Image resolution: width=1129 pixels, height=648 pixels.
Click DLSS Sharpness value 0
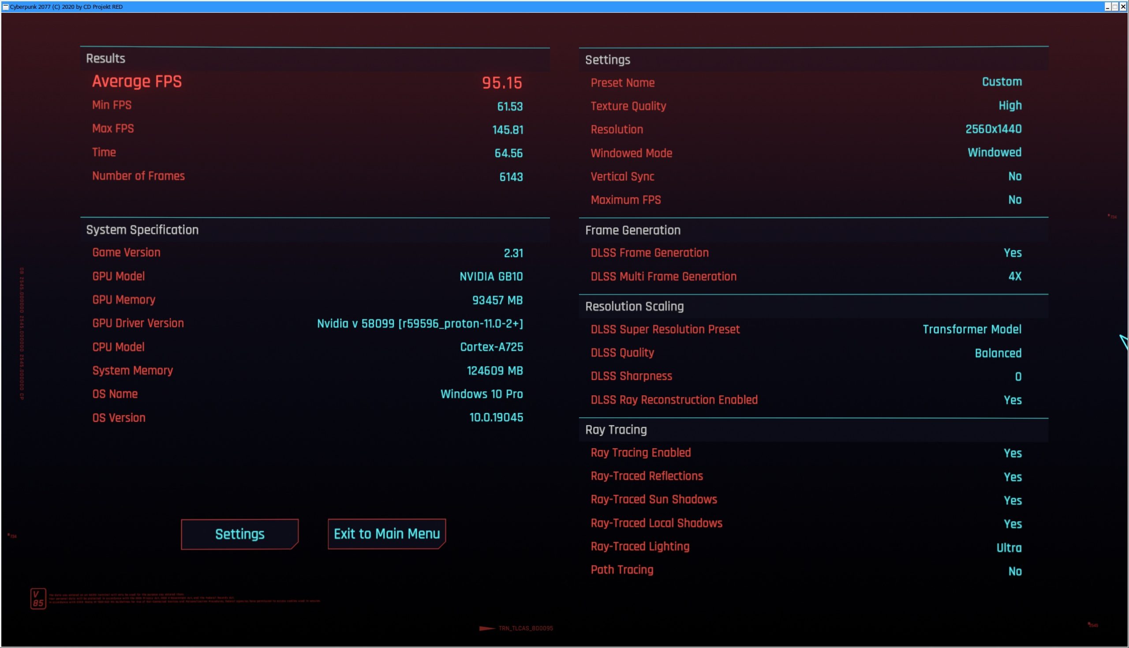(1018, 377)
